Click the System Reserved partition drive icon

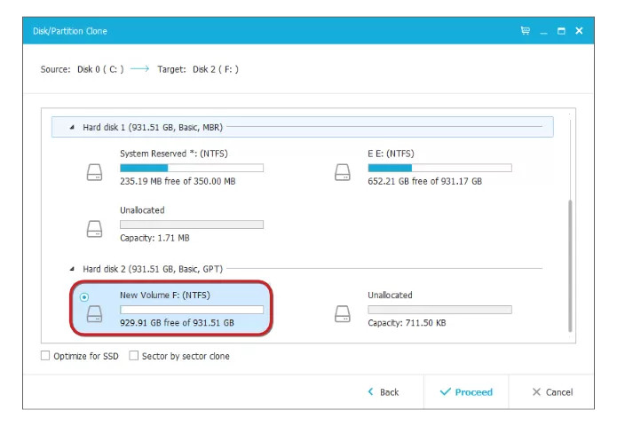click(94, 172)
